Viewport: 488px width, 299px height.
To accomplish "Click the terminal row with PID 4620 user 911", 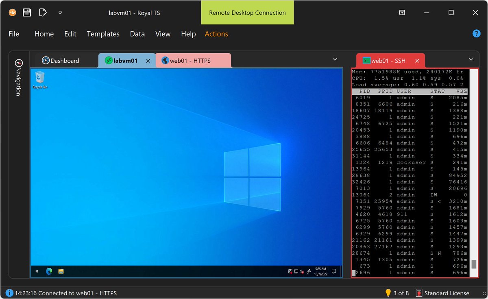I will (x=410, y=214).
